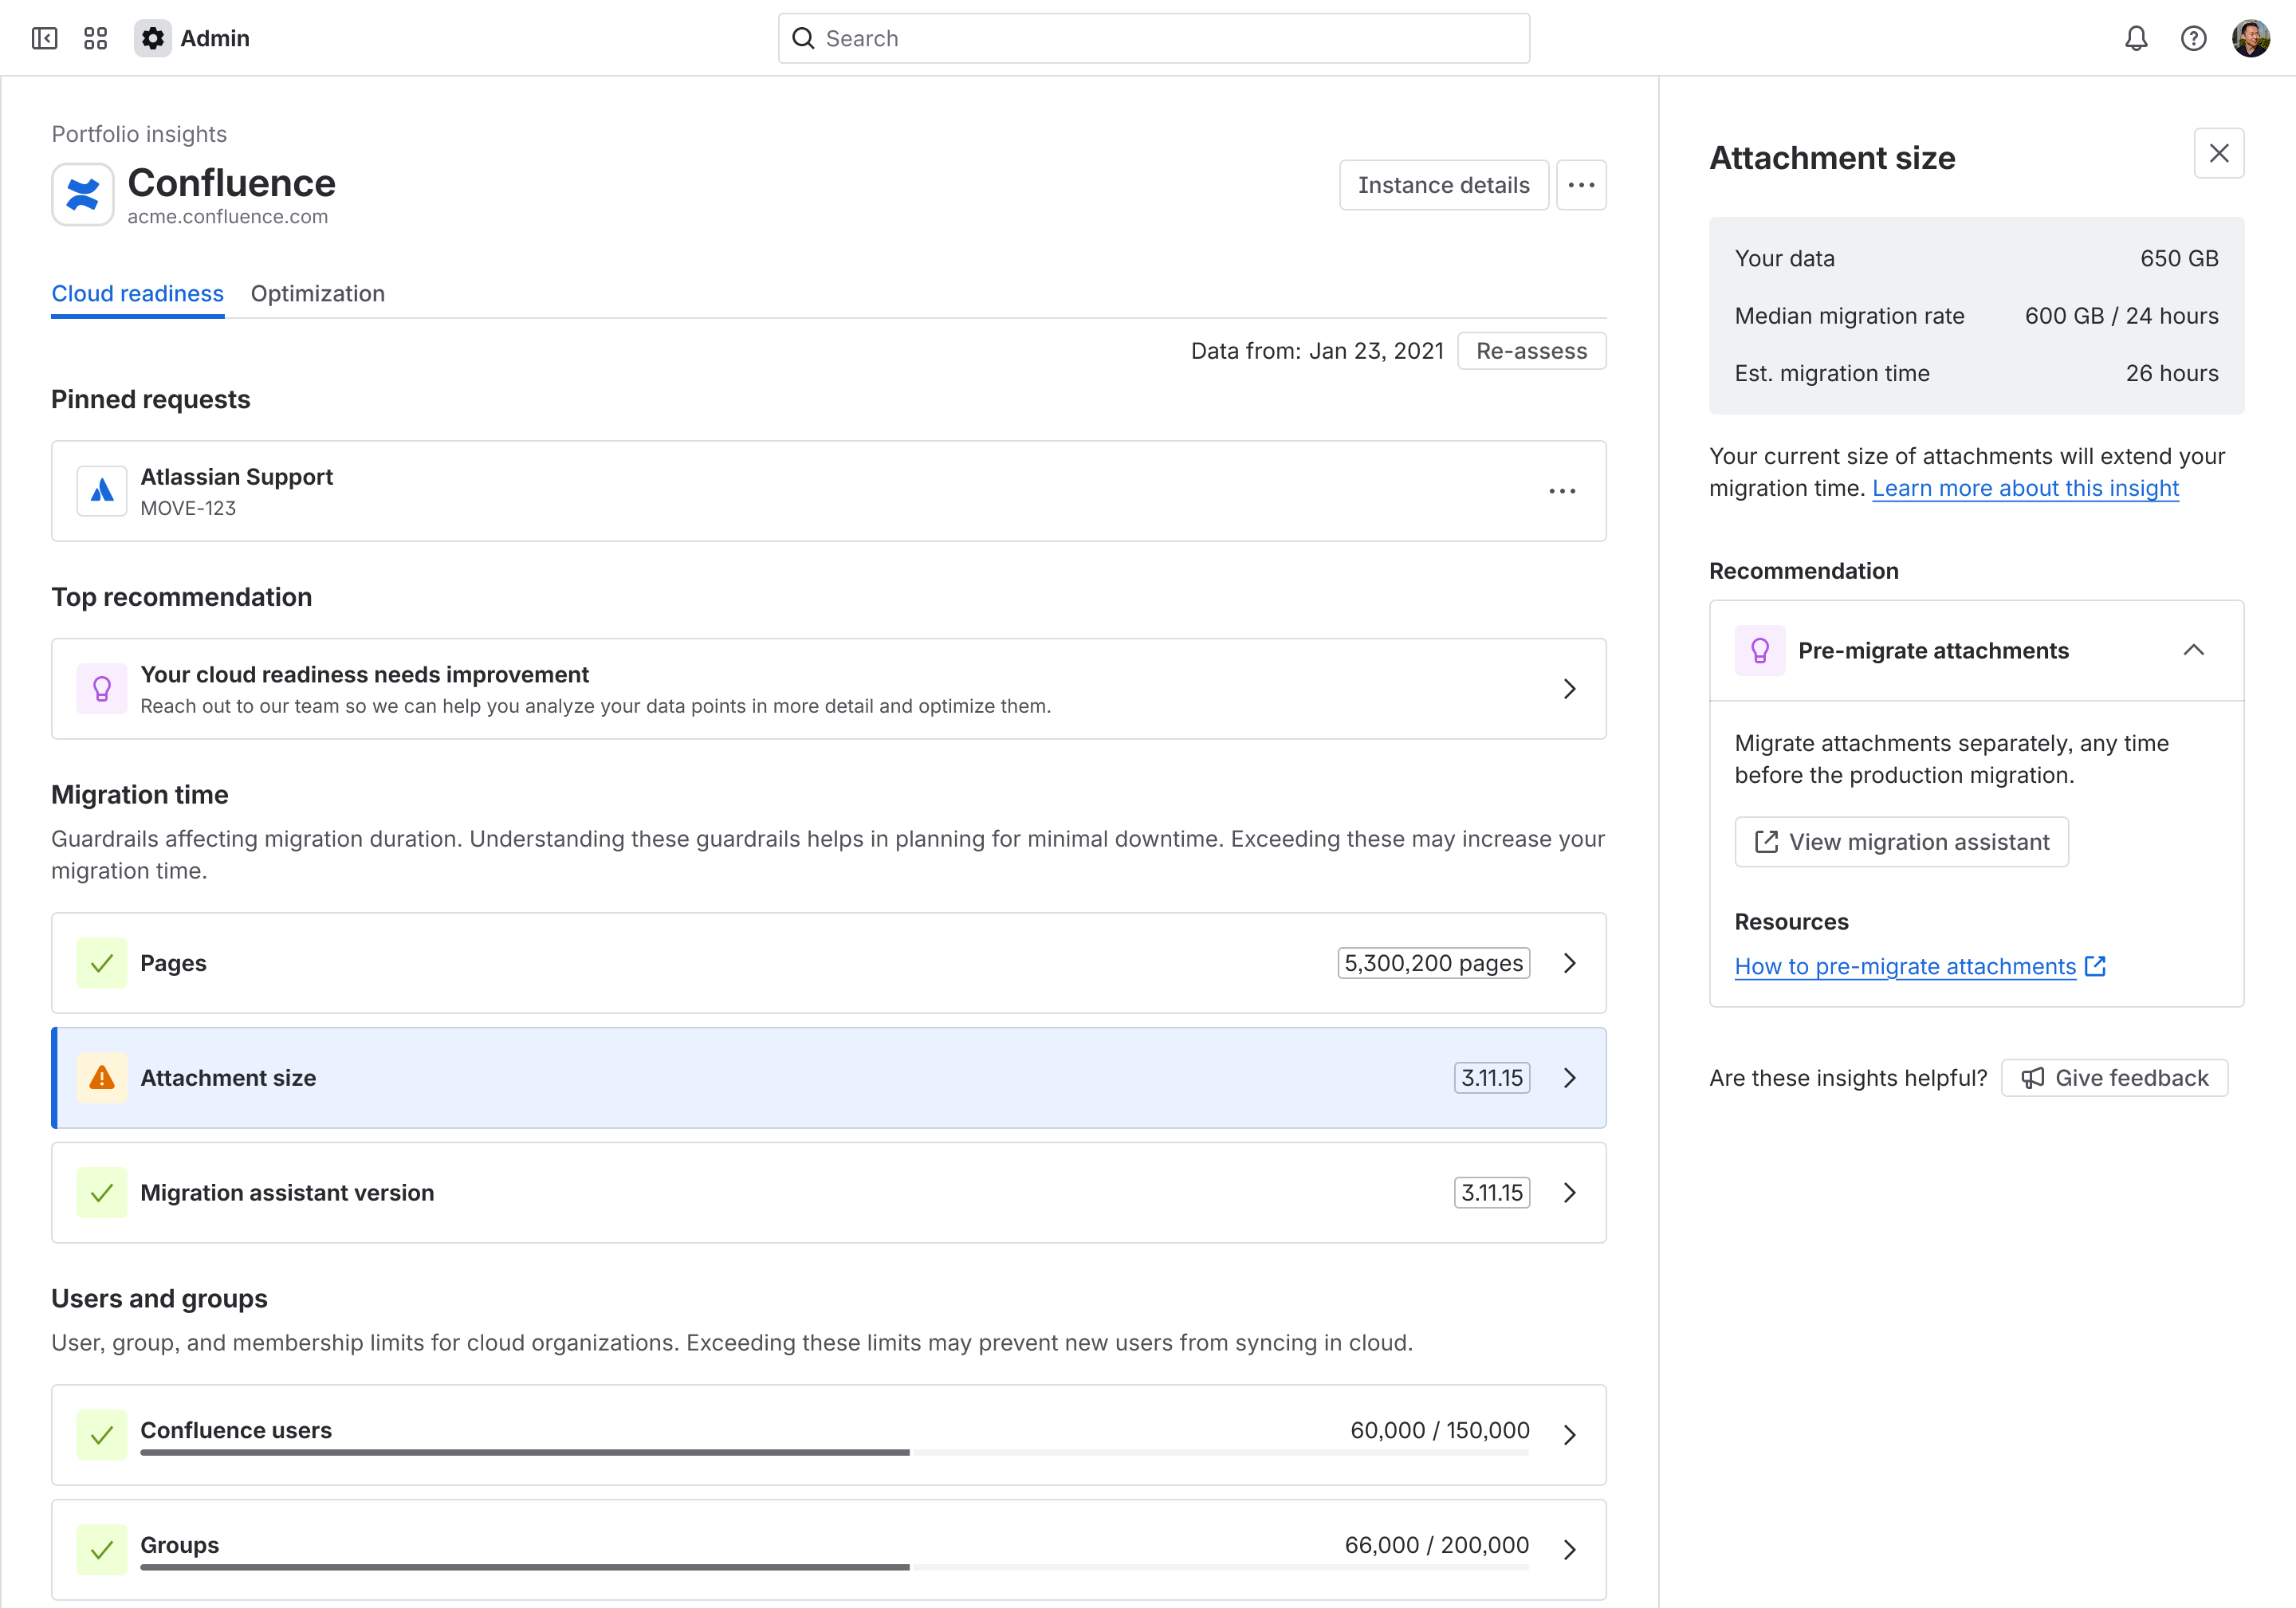Click the lightbulb icon beside Pre-migrate attachments

click(x=1760, y=651)
